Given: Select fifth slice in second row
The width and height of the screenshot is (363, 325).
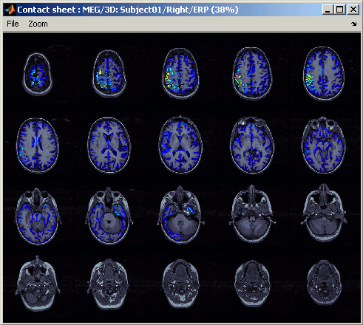Looking at the screenshot, I should click(324, 145).
